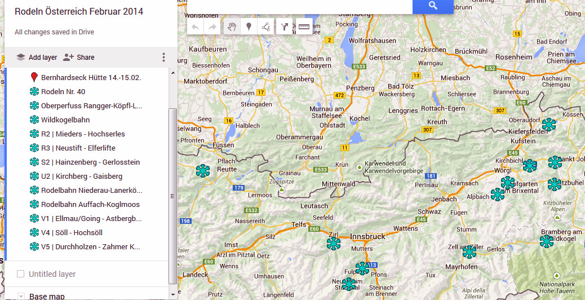Click the Share button

tap(79, 57)
